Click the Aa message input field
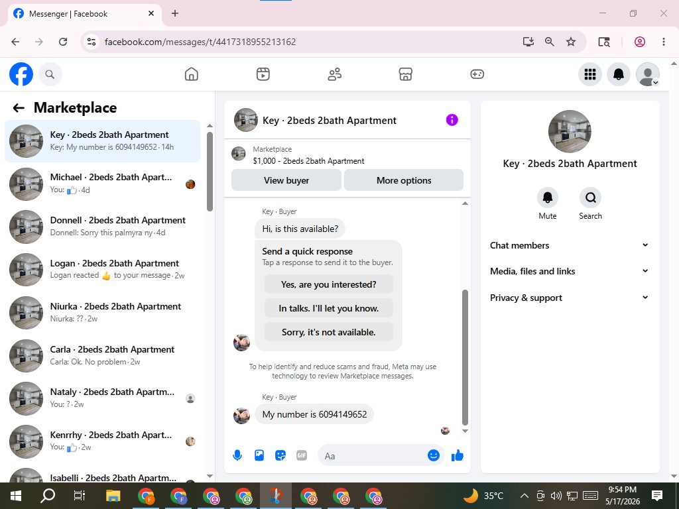 (x=373, y=456)
